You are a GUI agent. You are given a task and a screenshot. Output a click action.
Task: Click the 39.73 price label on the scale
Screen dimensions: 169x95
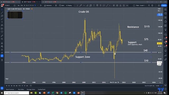159,53
